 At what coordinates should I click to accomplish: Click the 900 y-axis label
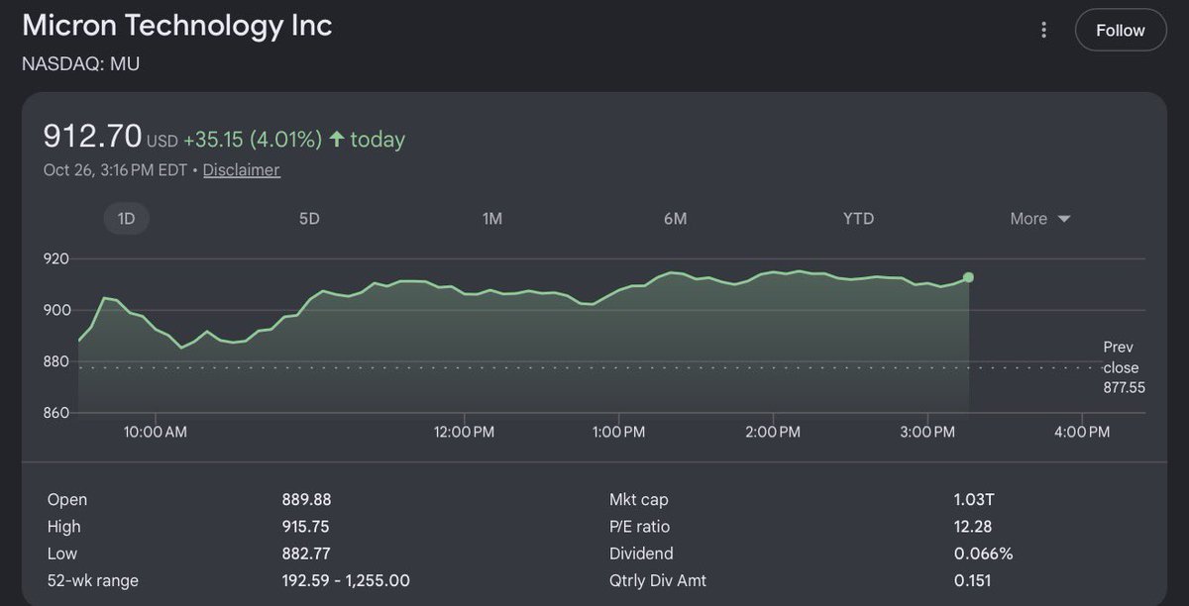click(56, 311)
